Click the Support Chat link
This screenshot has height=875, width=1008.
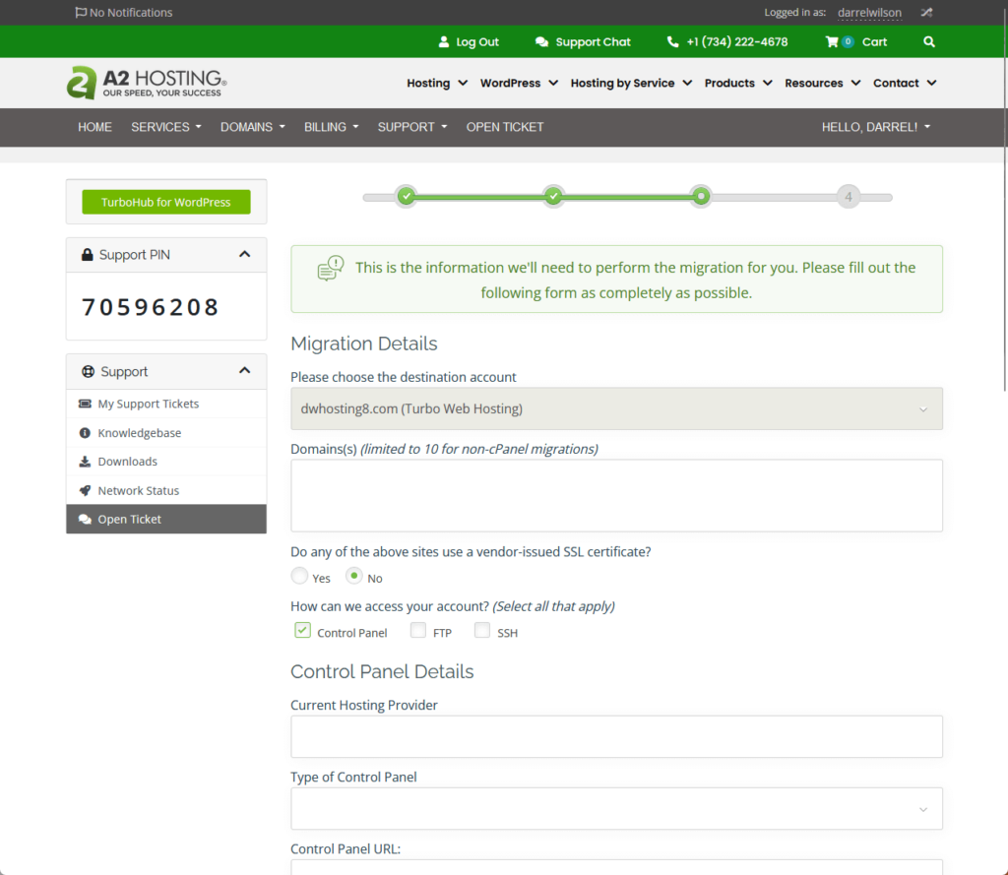(593, 41)
